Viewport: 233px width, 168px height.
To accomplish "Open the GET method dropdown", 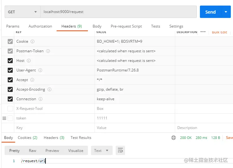I will pos(23,12).
